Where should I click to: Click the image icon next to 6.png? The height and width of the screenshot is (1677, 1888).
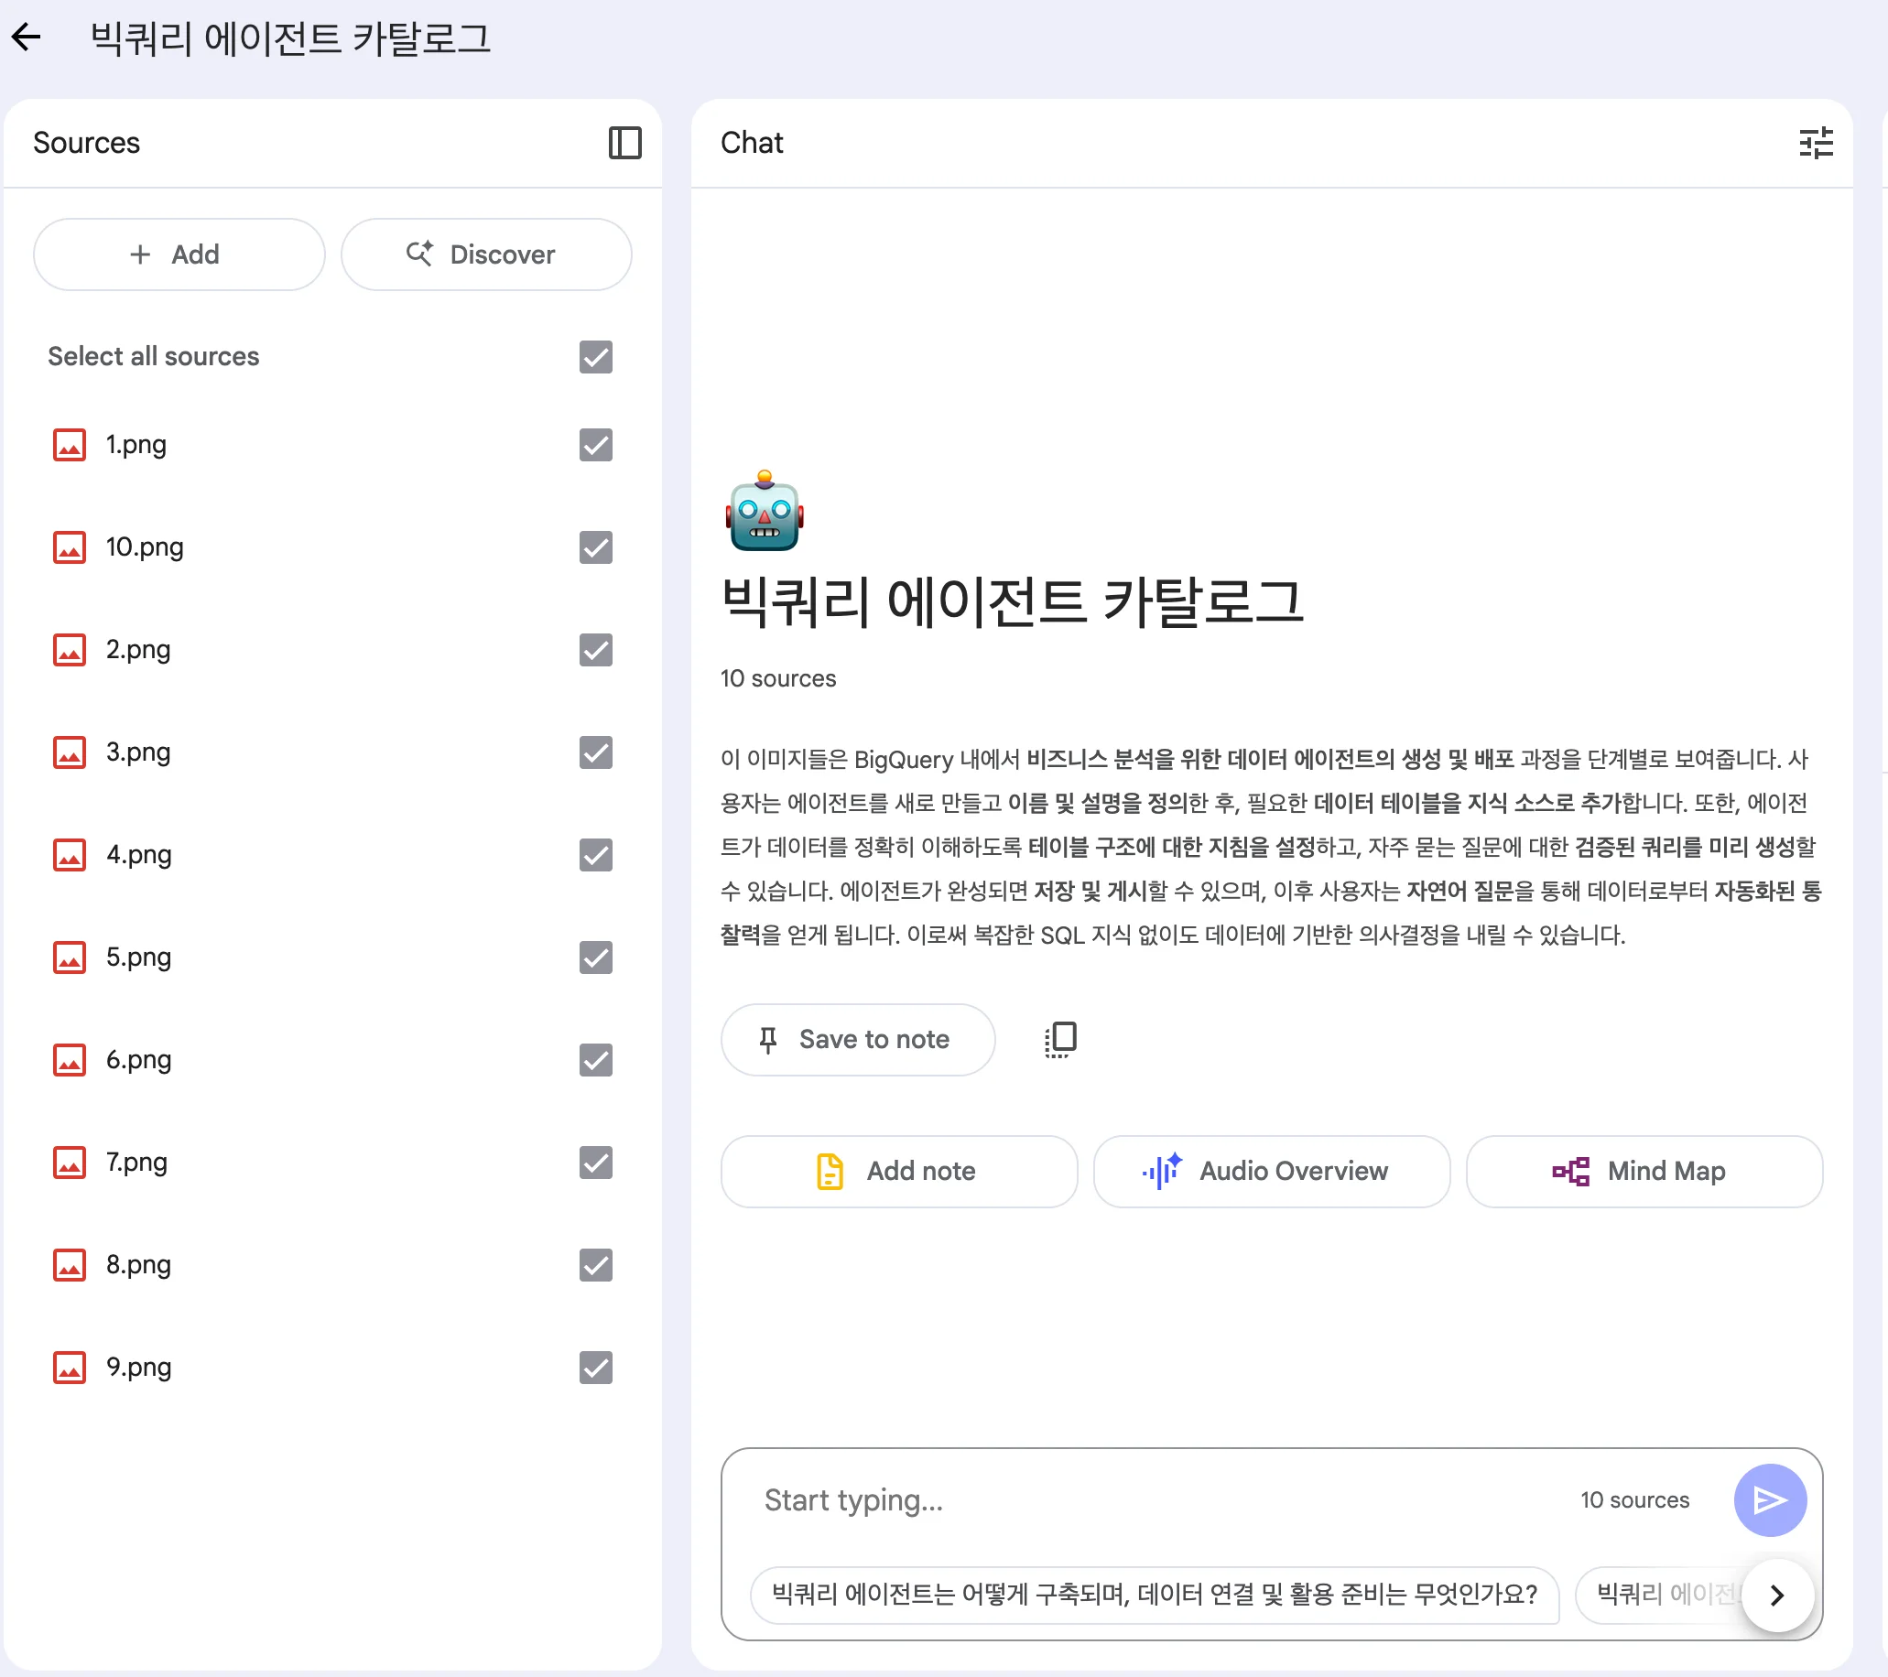tap(70, 1060)
